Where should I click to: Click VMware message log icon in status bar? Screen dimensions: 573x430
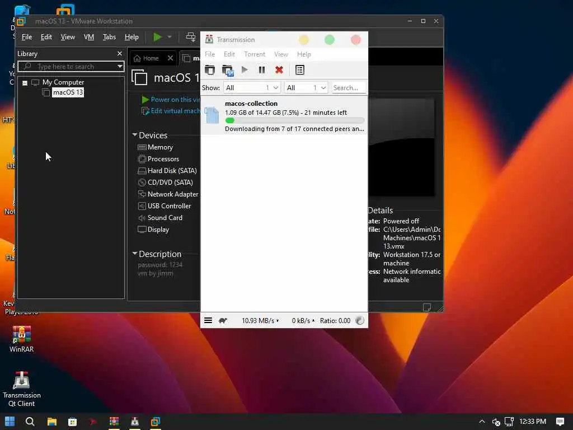coord(426,307)
